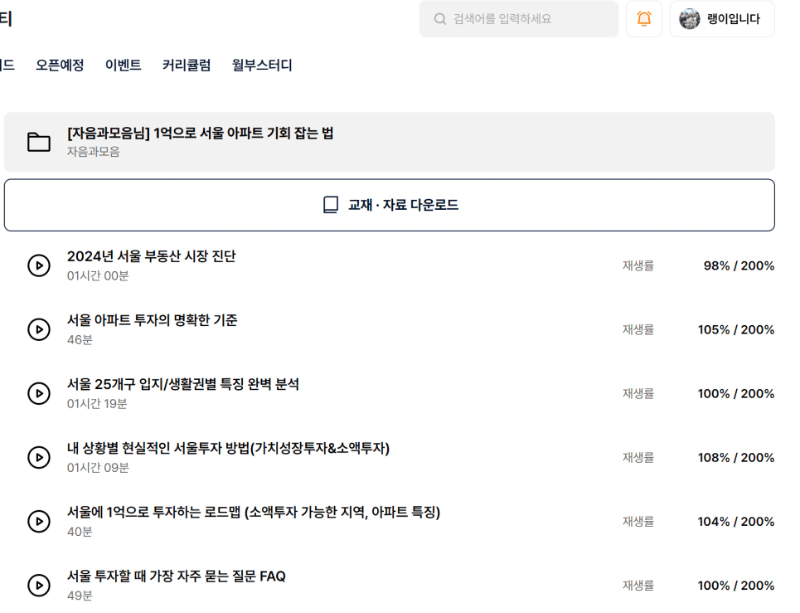Click the 01시간 19분 duration text

click(97, 404)
